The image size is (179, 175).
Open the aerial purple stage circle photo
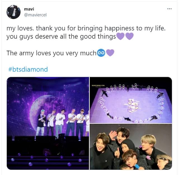131,100
